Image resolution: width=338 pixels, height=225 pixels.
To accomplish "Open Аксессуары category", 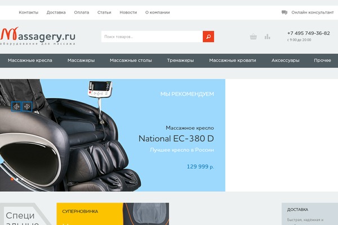I will coord(286,61).
